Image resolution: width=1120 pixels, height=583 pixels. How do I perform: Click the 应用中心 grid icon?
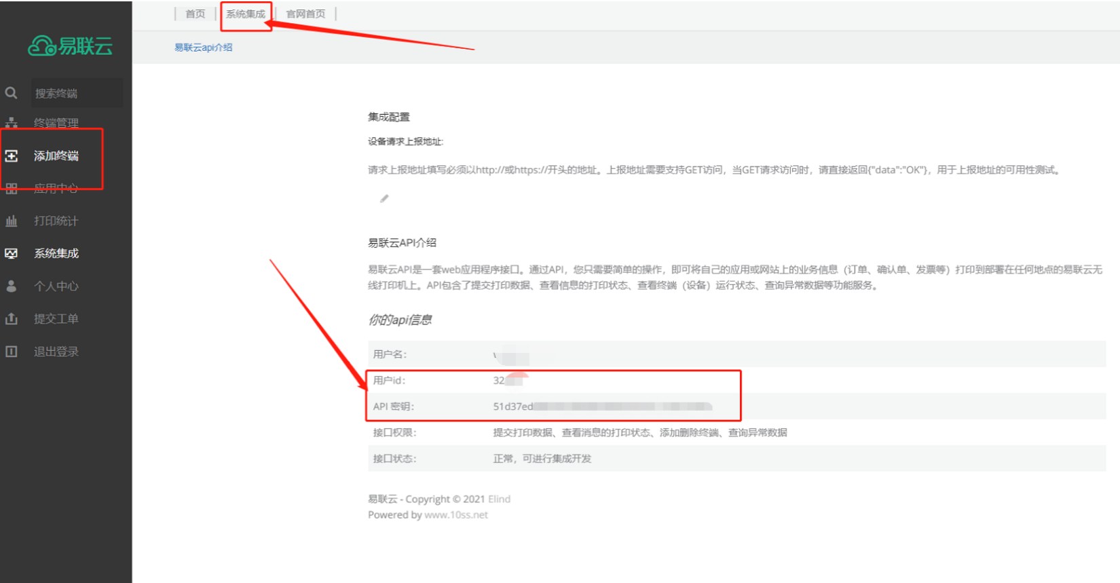[x=12, y=189]
